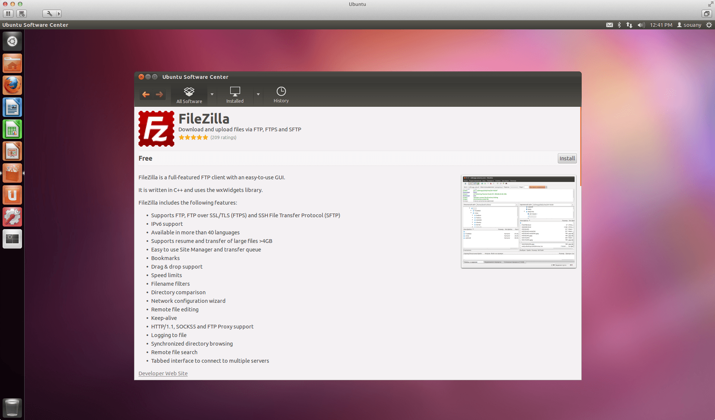Click the 'Bookmarks' feature line
Image resolution: width=715 pixels, height=420 pixels.
pyautogui.click(x=165, y=258)
